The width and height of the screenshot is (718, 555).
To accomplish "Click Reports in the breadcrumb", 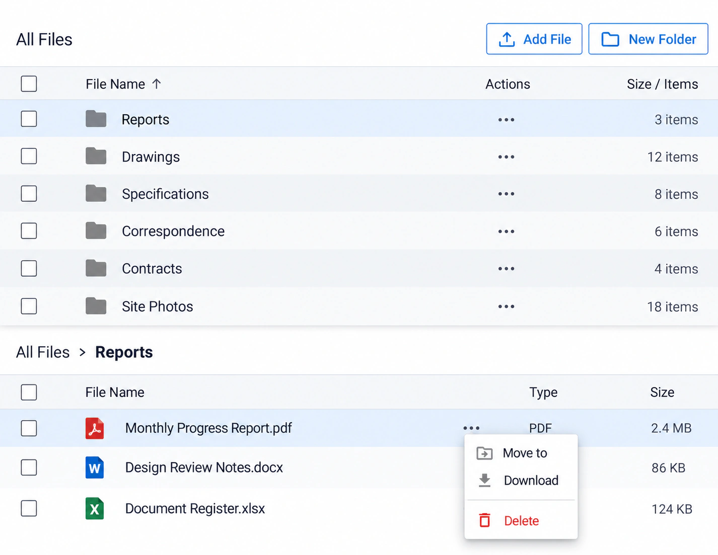I will tap(124, 352).
